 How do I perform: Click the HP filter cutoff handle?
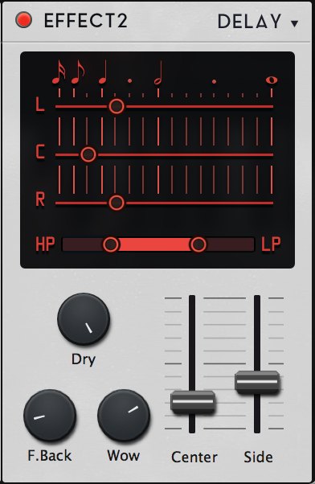coord(111,244)
